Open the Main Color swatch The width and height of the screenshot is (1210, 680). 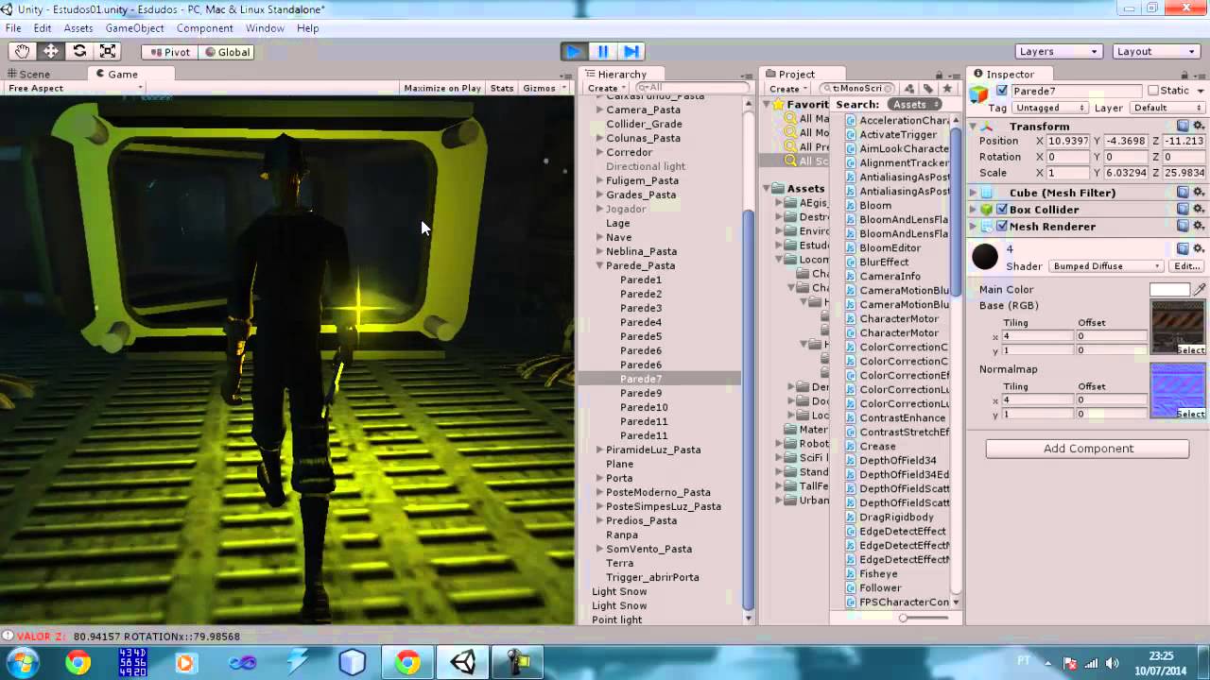[x=1169, y=290]
